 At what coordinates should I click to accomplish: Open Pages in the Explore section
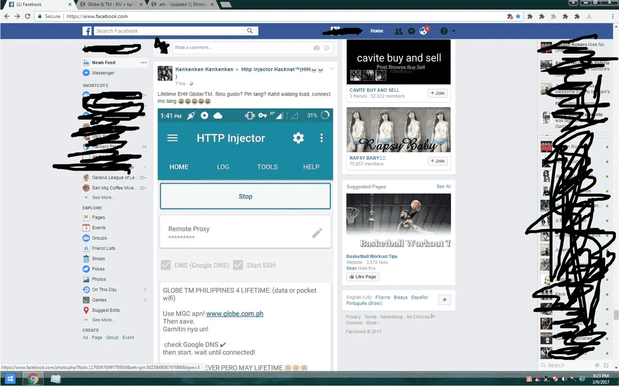click(x=99, y=217)
